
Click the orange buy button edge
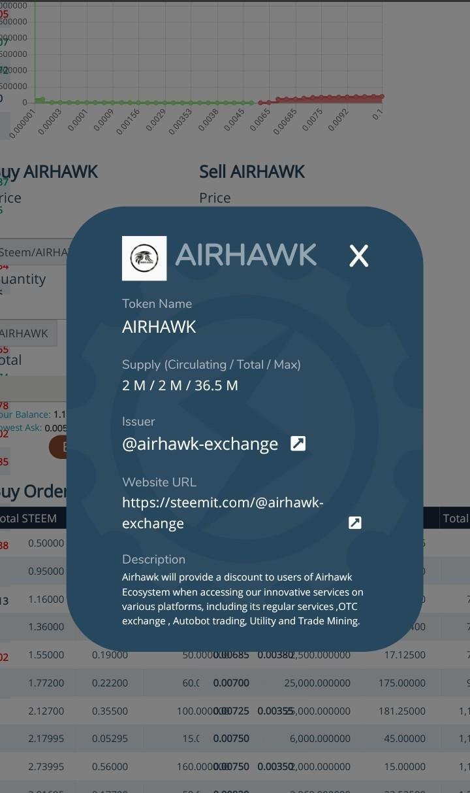57,447
